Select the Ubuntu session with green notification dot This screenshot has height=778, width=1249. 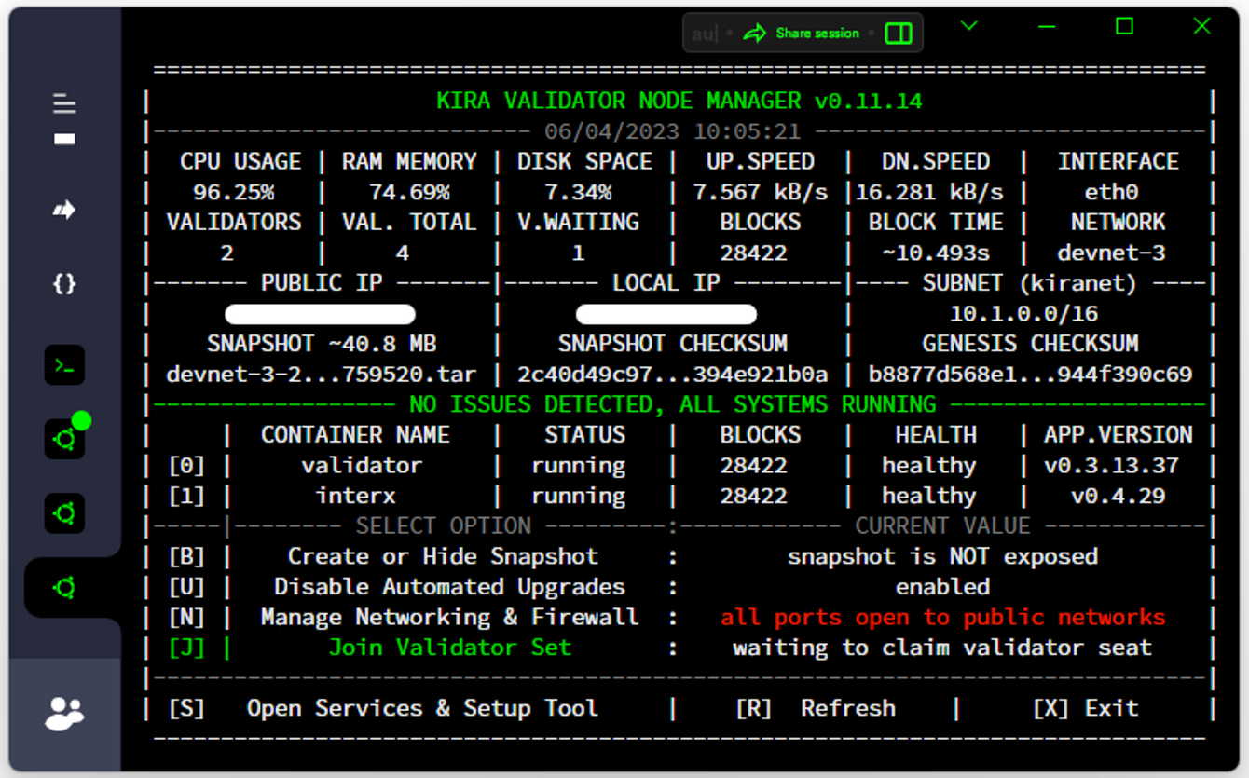click(64, 439)
